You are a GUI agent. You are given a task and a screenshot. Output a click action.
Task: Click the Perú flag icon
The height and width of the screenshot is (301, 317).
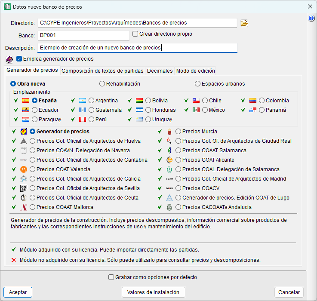coord(83,120)
